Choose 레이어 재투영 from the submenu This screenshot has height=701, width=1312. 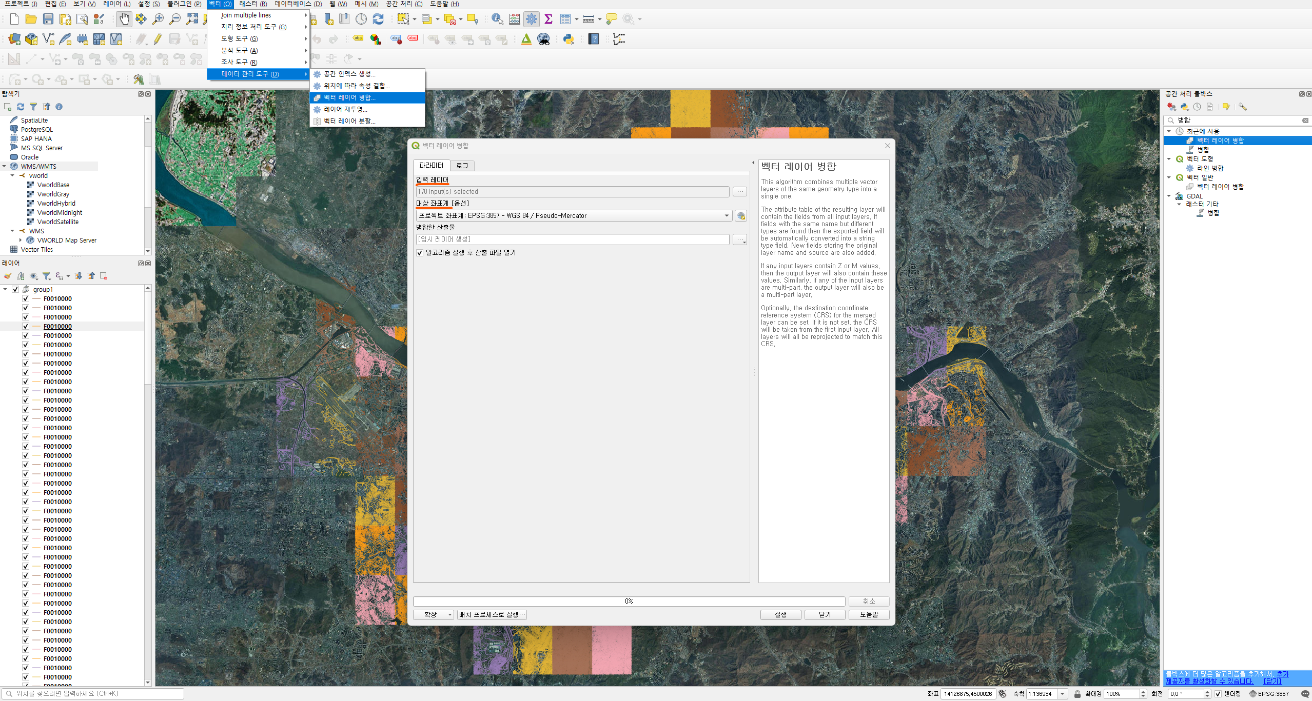[345, 109]
